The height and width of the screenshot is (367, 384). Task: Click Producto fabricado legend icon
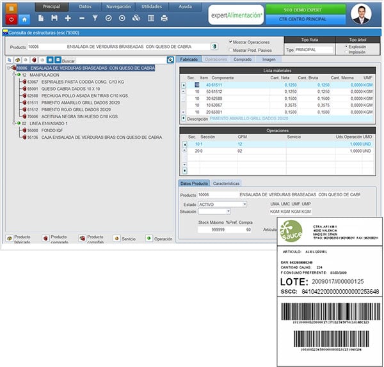click(x=10, y=238)
